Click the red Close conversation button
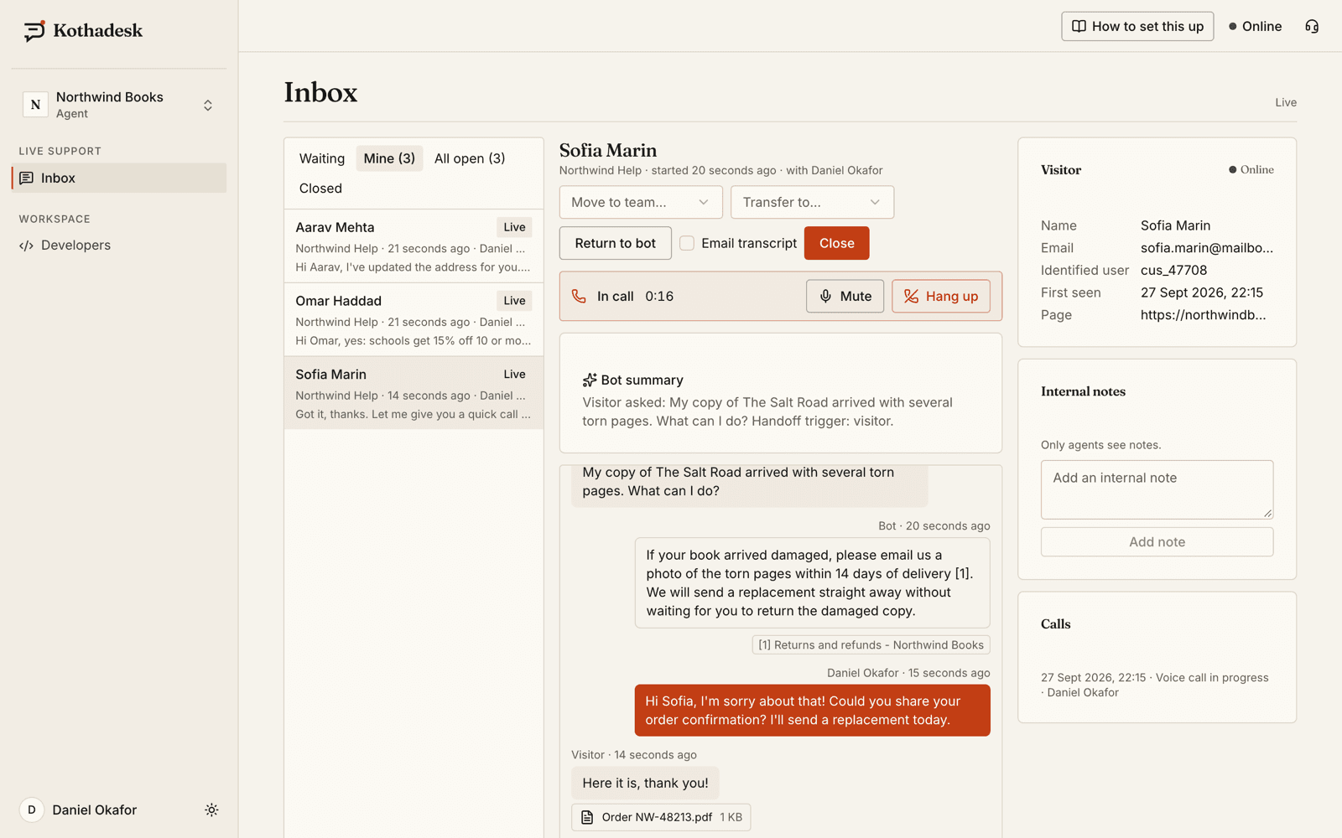Viewport: 1342px width, 838px height. coord(837,243)
